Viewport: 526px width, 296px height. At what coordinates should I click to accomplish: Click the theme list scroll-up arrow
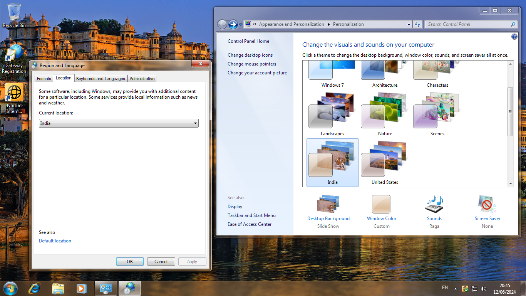(511, 64)
